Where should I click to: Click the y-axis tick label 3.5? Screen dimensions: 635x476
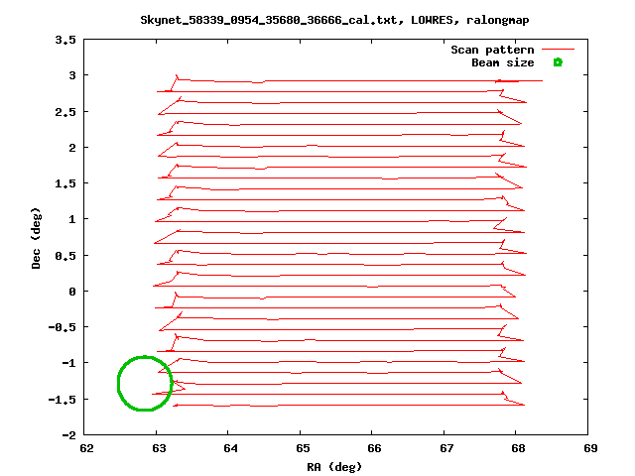pyautogui.click(x=65, y=40)
